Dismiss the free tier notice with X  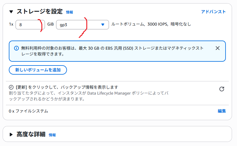(x=217, y=48)
